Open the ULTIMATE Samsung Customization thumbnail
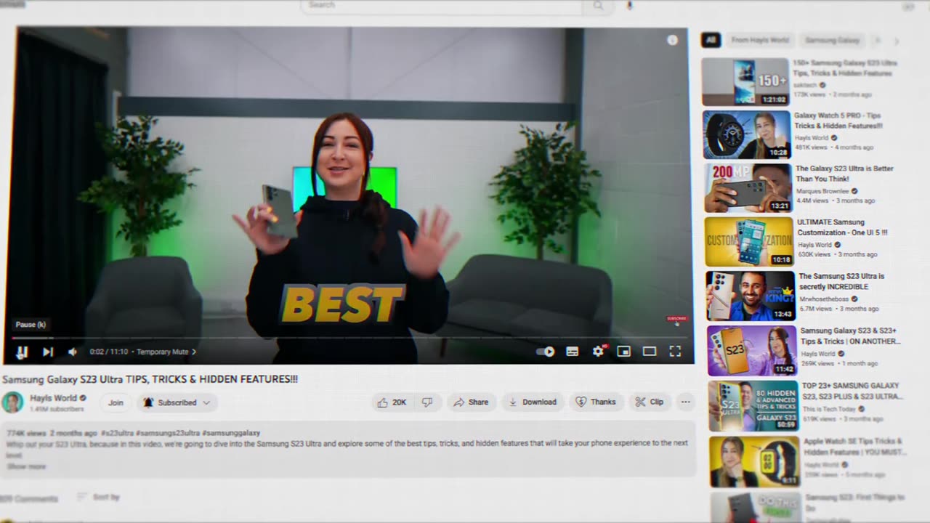 point(748,241)
